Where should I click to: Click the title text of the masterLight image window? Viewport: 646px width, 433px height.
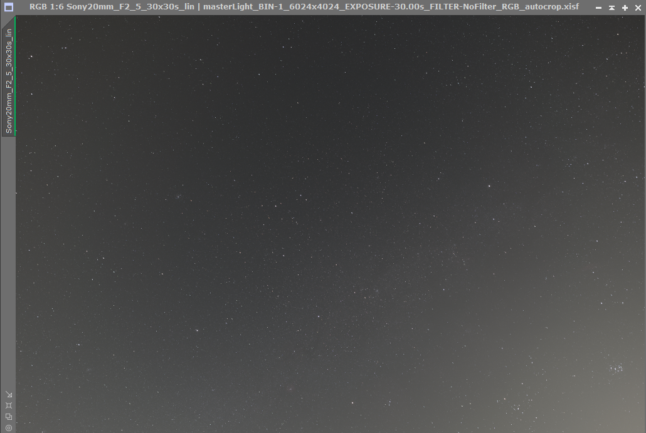[x=304, y=7]
